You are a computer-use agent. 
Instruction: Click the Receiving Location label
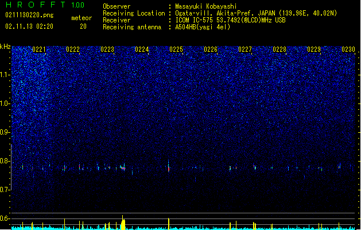tap(134, 13)
